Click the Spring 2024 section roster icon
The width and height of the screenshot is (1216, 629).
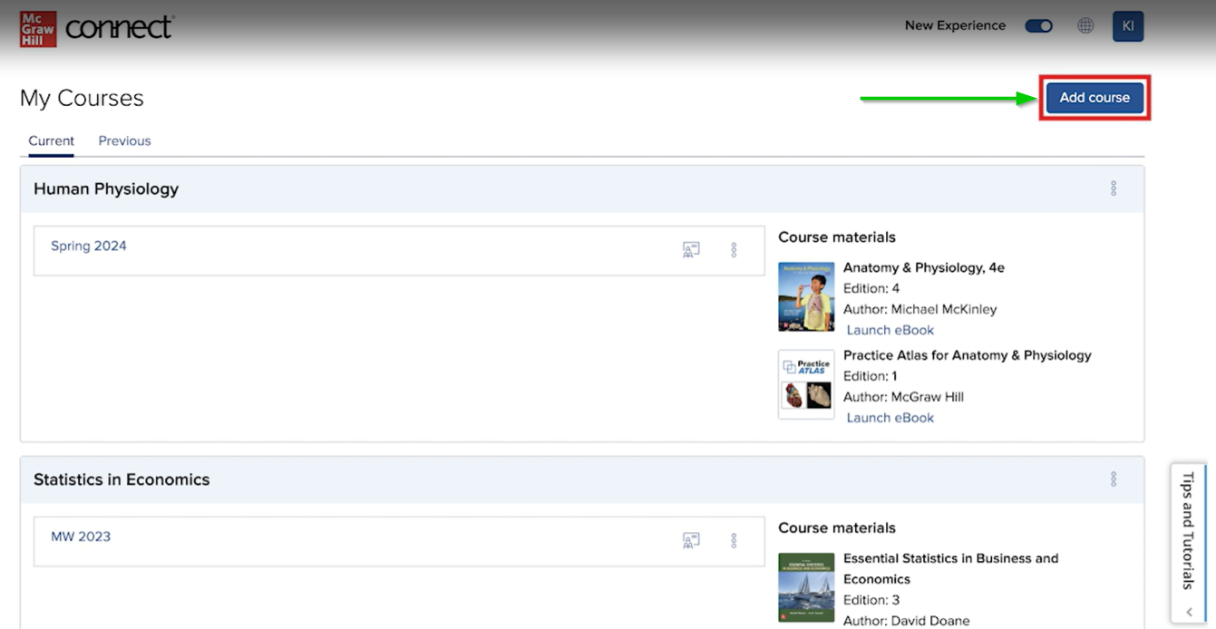691,250
